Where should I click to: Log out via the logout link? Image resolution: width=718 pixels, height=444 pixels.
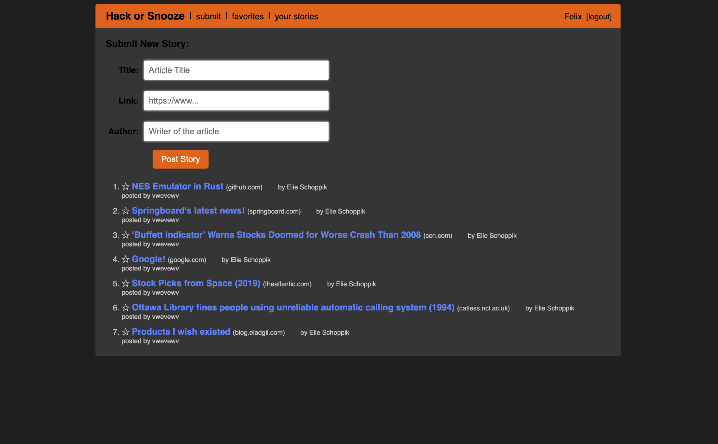point(598,17)
